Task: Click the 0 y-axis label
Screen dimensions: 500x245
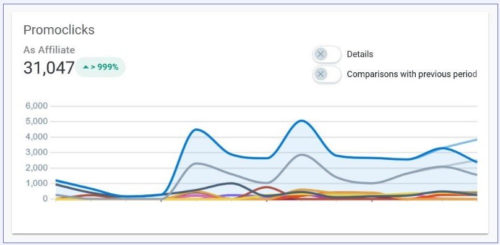Action: (45, 199)
